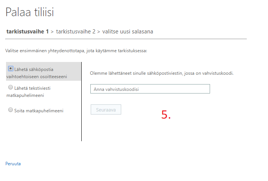
Task: Click the Soita matkapuhelimeeni label text
Action: pos(39,110)
